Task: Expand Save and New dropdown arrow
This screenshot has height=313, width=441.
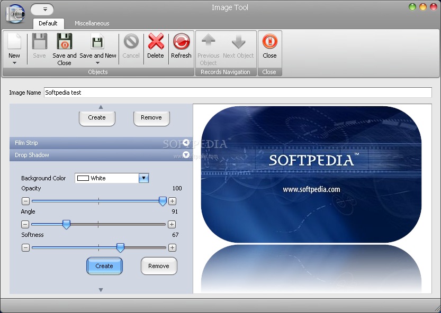Action: tap(97, 63)
